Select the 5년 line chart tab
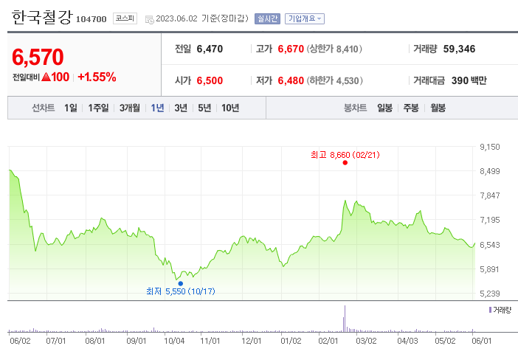This screenshot has height=357, width=518. point(204,108)
